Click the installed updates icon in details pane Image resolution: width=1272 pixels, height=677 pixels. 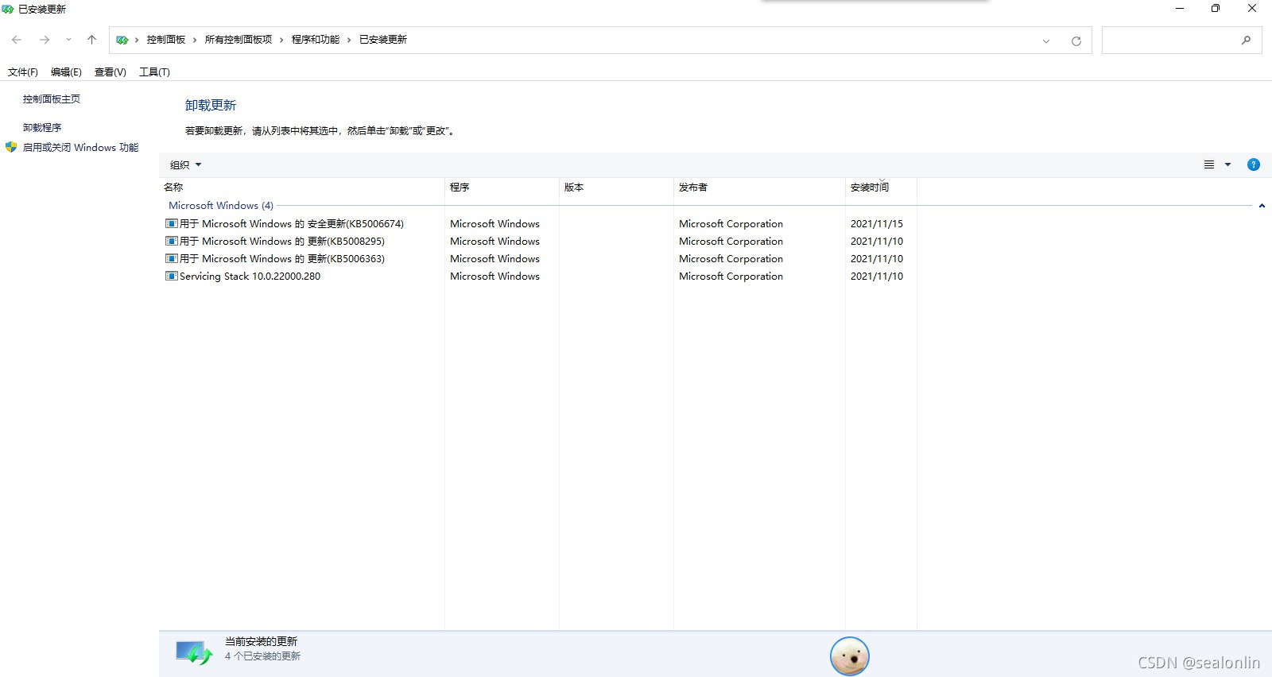[194, 653]
